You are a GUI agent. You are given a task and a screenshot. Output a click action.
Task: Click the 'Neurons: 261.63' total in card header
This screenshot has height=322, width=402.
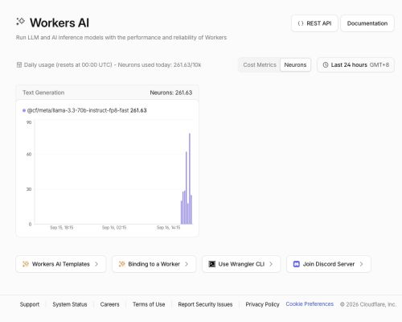point(171,93)
